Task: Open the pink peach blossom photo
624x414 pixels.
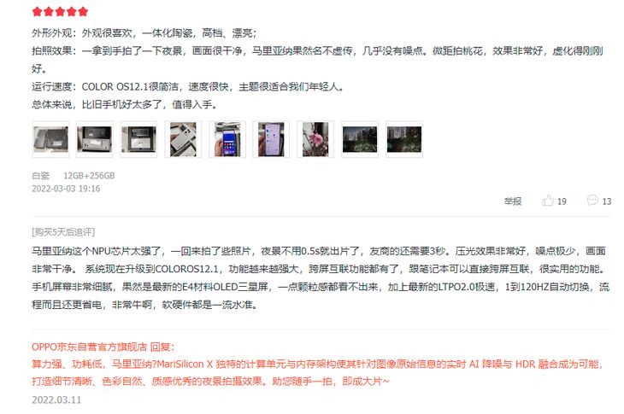Action: pyautogui.click(x=315, y=139)
